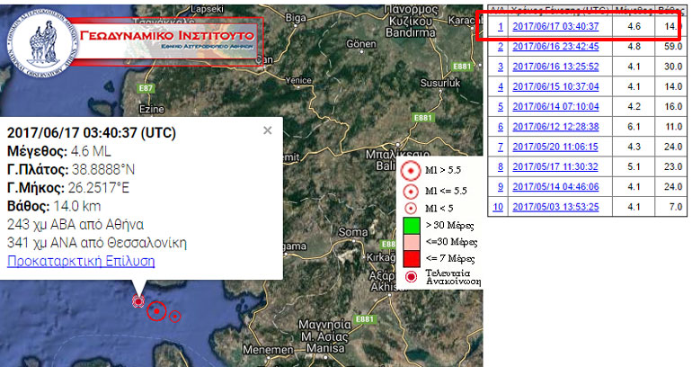Select the latest-announcement marker below popup
Image resolution: width=692 pixels, height=367 pixels.
click(138, 301)
